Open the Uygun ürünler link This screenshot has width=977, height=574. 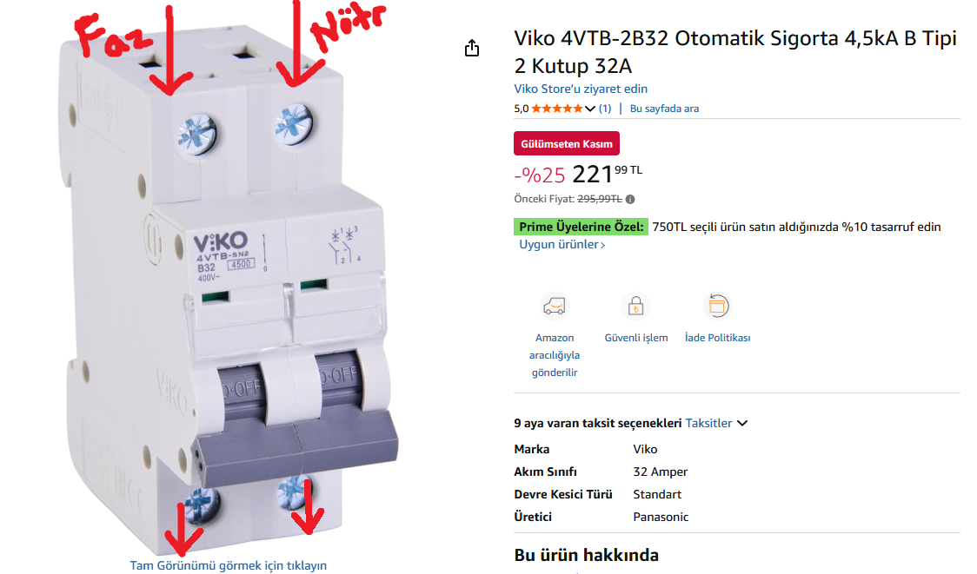[x=562, y=245]
